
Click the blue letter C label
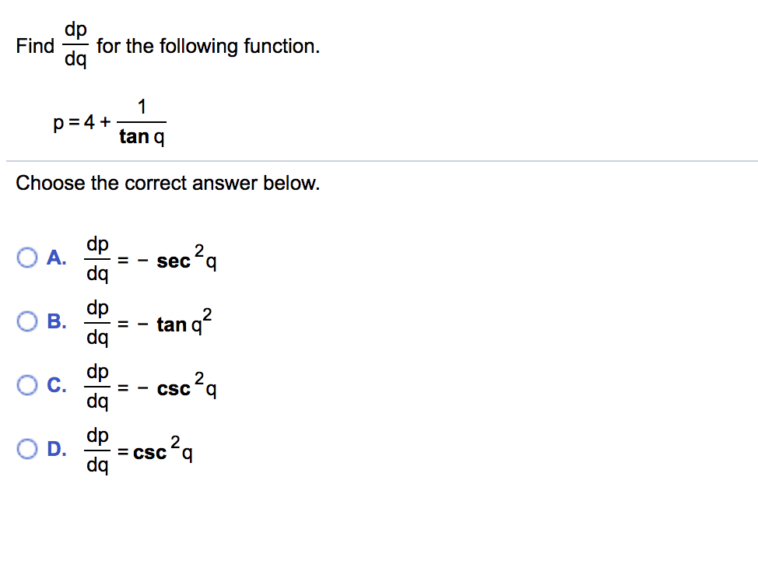point(54,384)
